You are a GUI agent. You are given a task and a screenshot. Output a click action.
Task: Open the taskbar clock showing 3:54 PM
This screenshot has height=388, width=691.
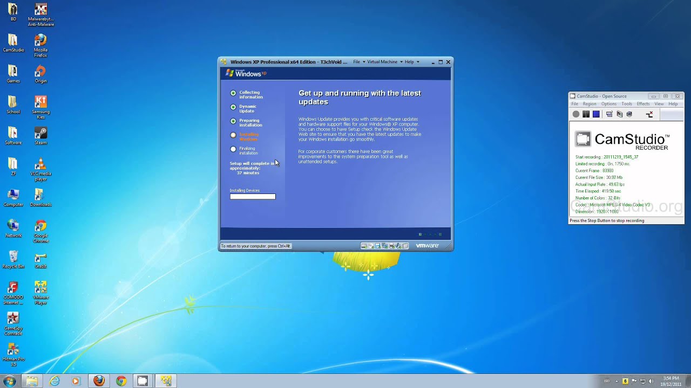click(671, 381)
